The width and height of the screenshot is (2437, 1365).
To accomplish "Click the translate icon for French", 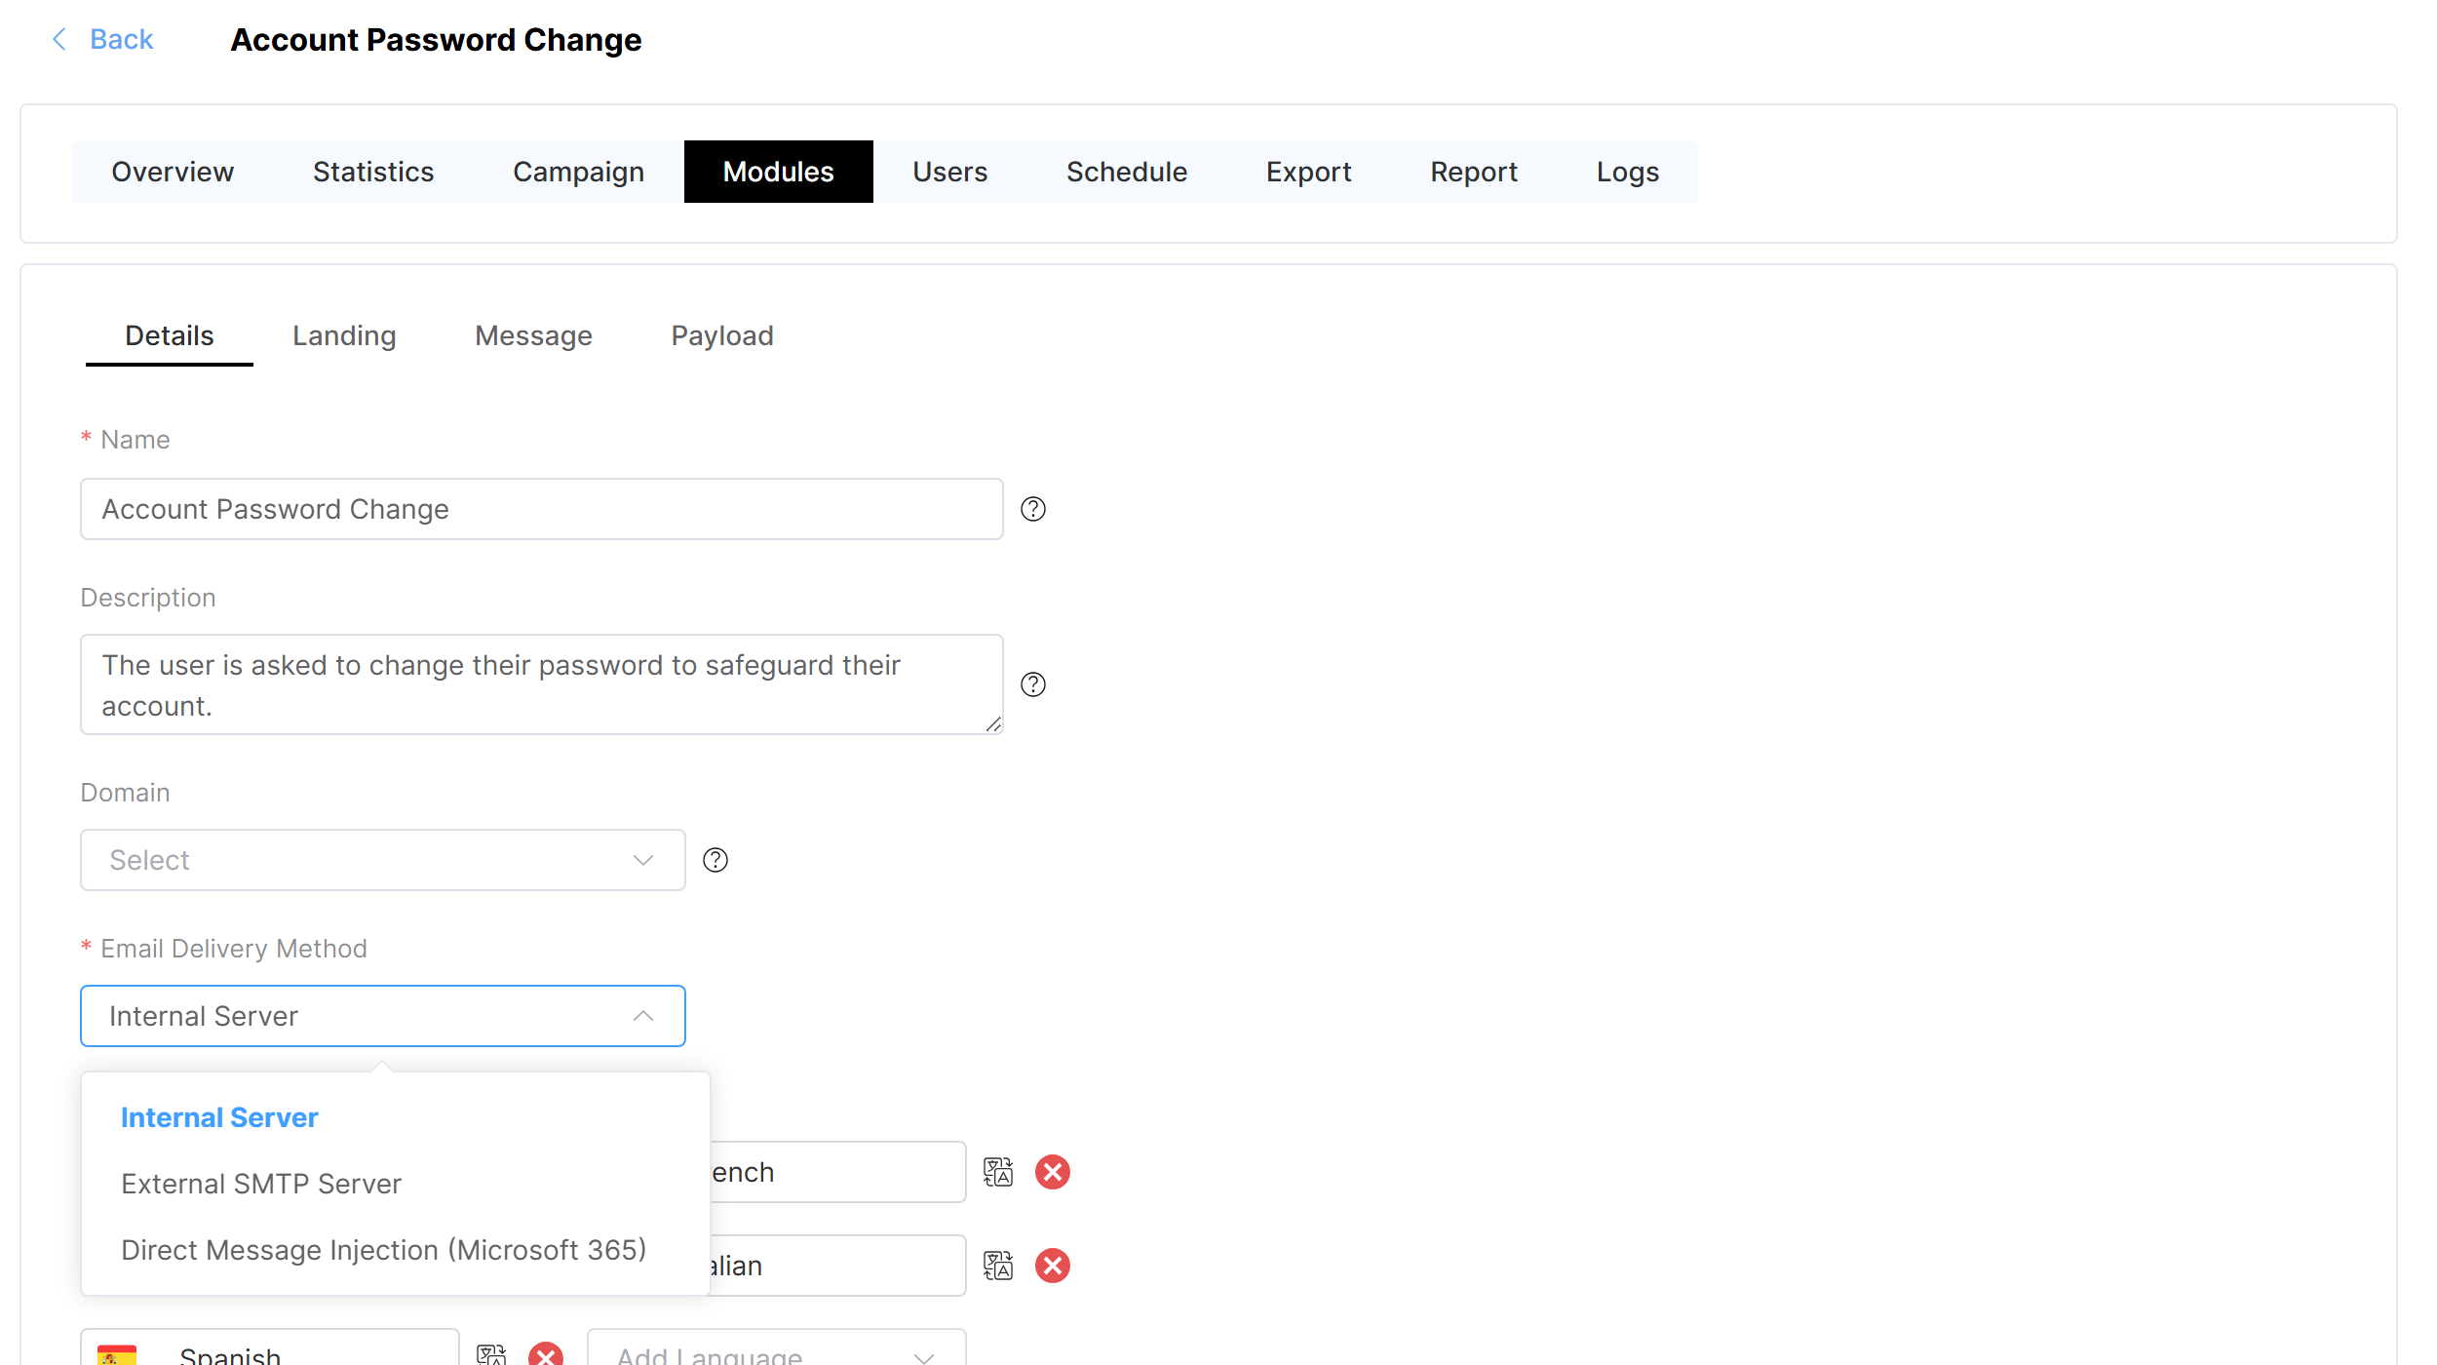I will (998, 1172).
